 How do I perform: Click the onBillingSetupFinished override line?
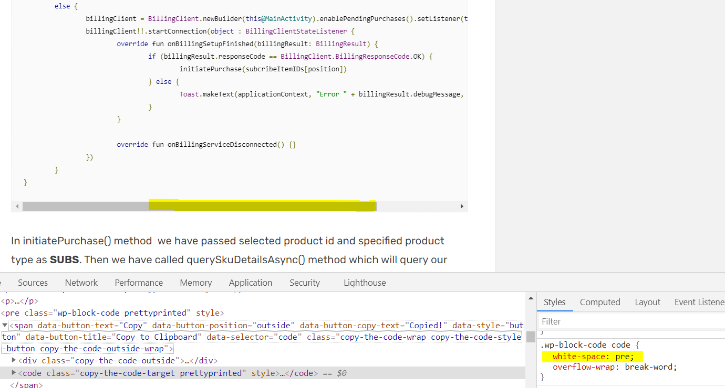pyautogui.click(x=247, y=44)
